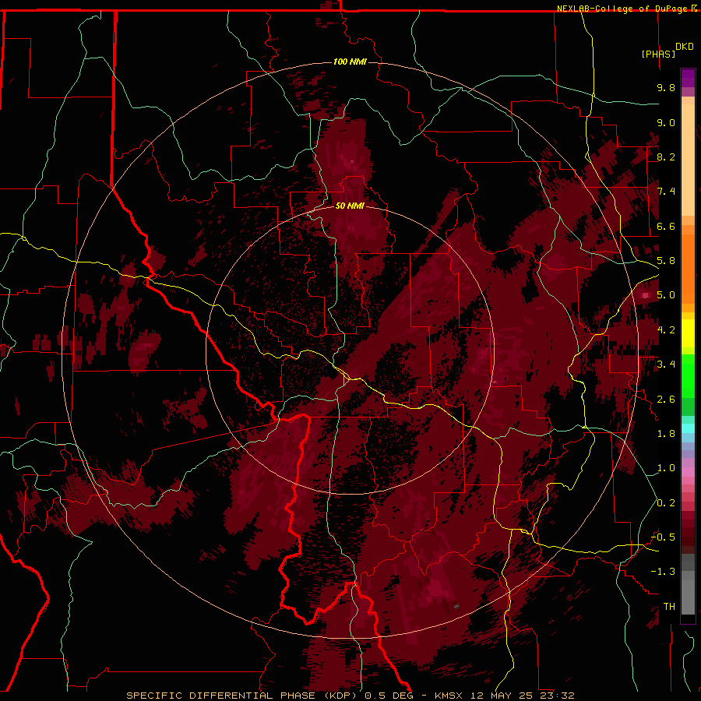Select the cyan band of the color bar
The height and width of the screenshot is (701, 701).
688,428
